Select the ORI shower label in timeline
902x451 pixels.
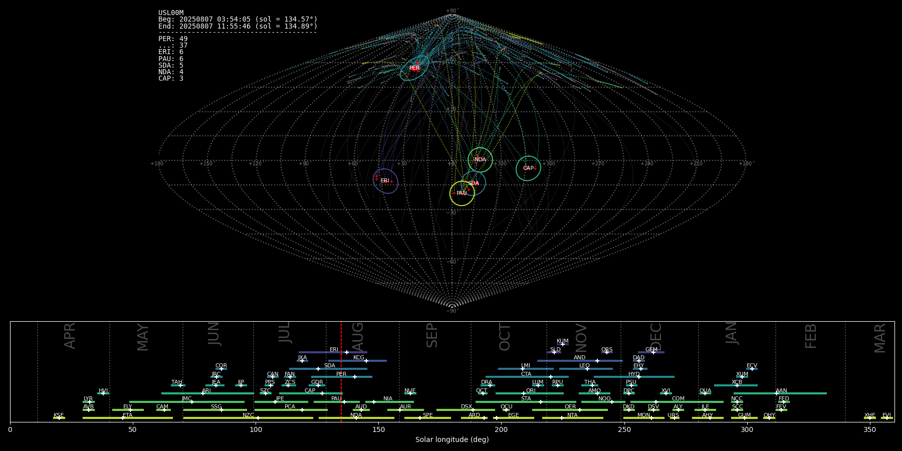tap(531, 391)
